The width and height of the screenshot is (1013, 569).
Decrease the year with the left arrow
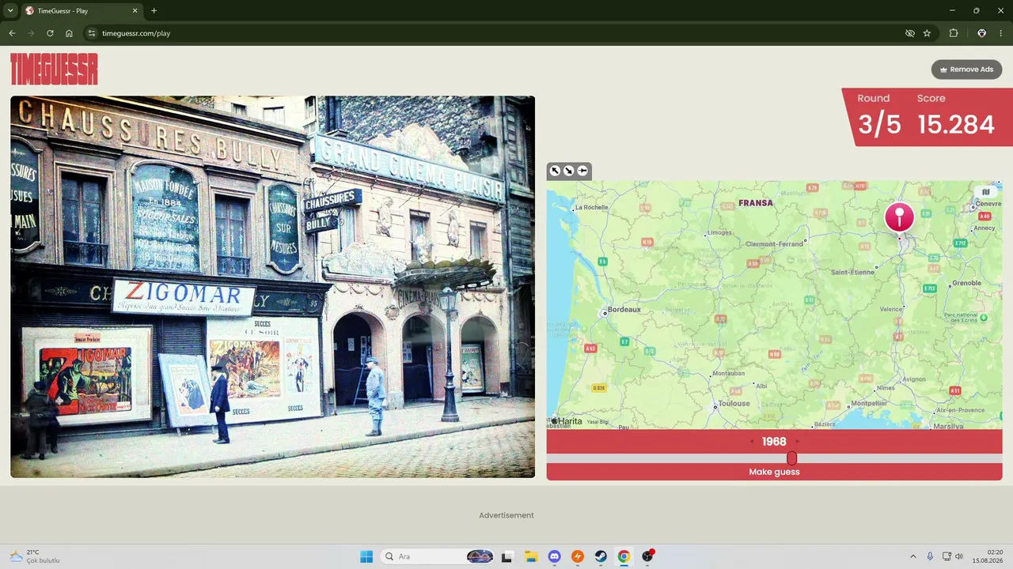(752, 442)
